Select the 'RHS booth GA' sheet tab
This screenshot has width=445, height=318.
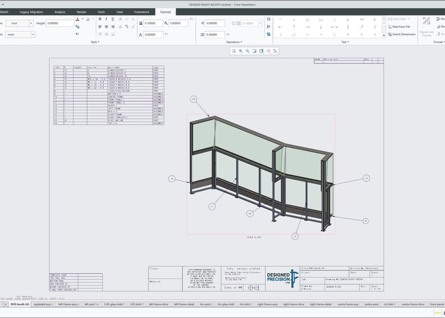click(20, 304)
